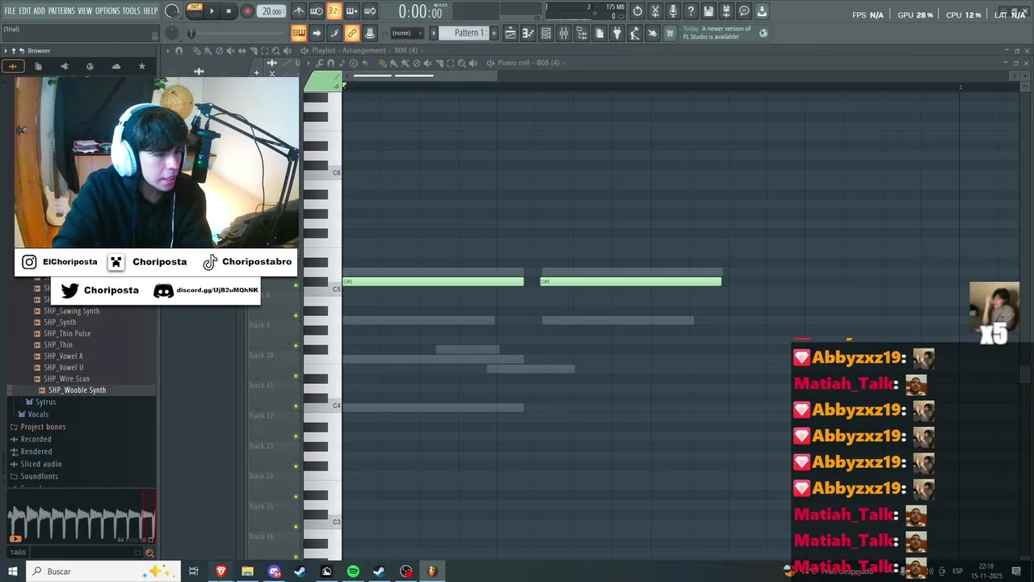Stop playback with the stop button
Screen dimensions: 1034x582
pos(229,11)
